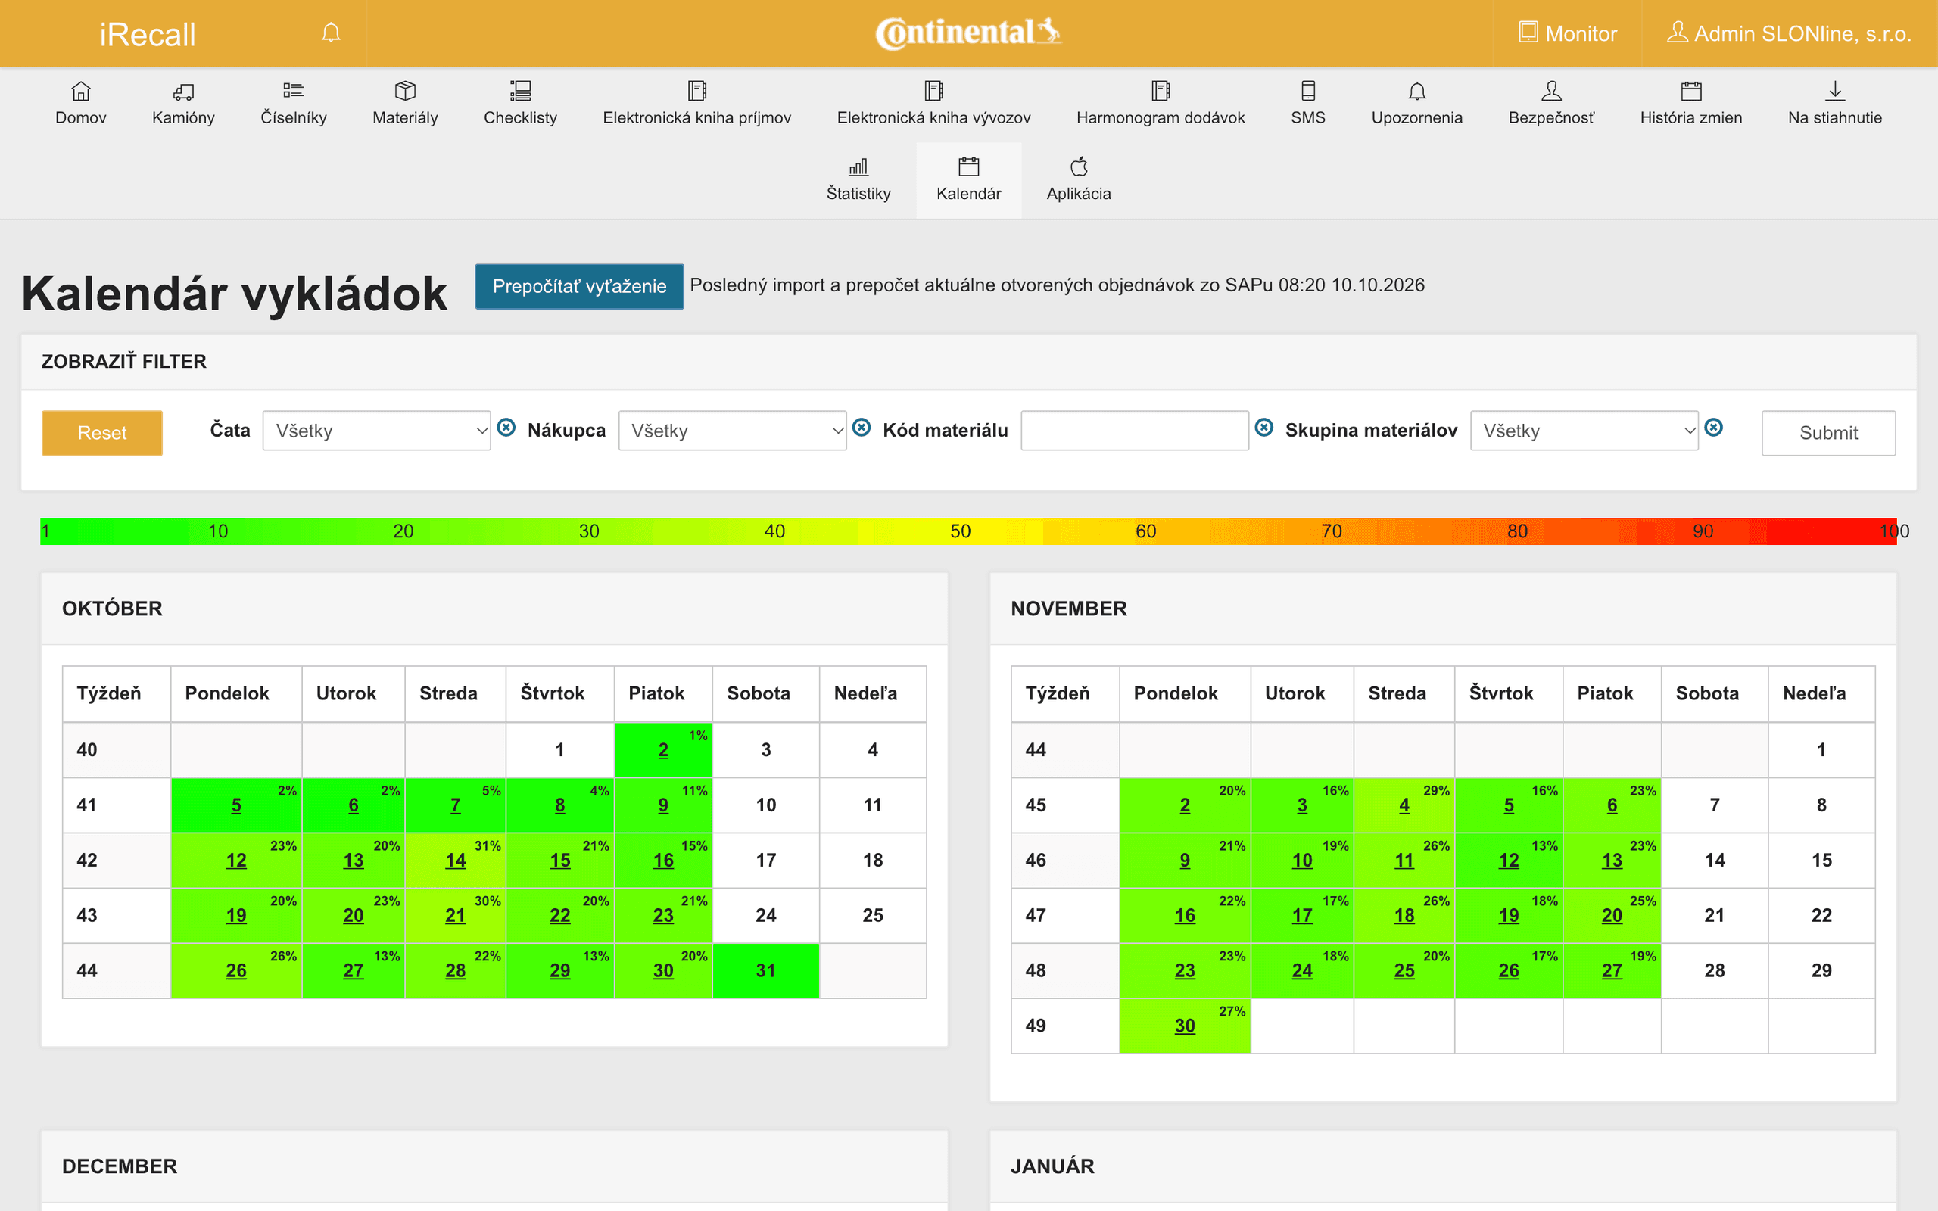Click the iRecall logo title
1938x1211 pixels.
[x=148, y=35]
